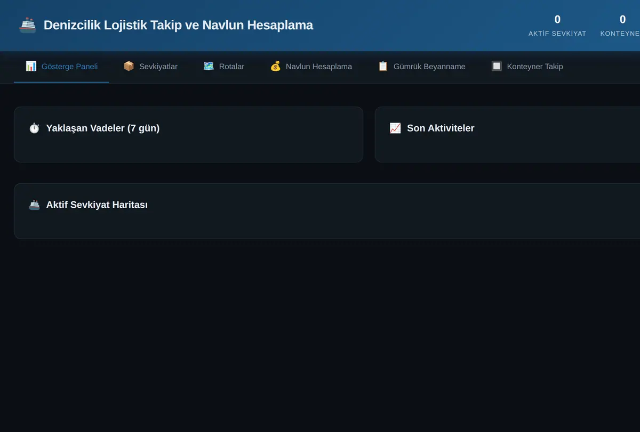This screenshot has width=640, height=432.
Task: Select the Konteyner Takip tab
Action: click(x=527, y=67)
